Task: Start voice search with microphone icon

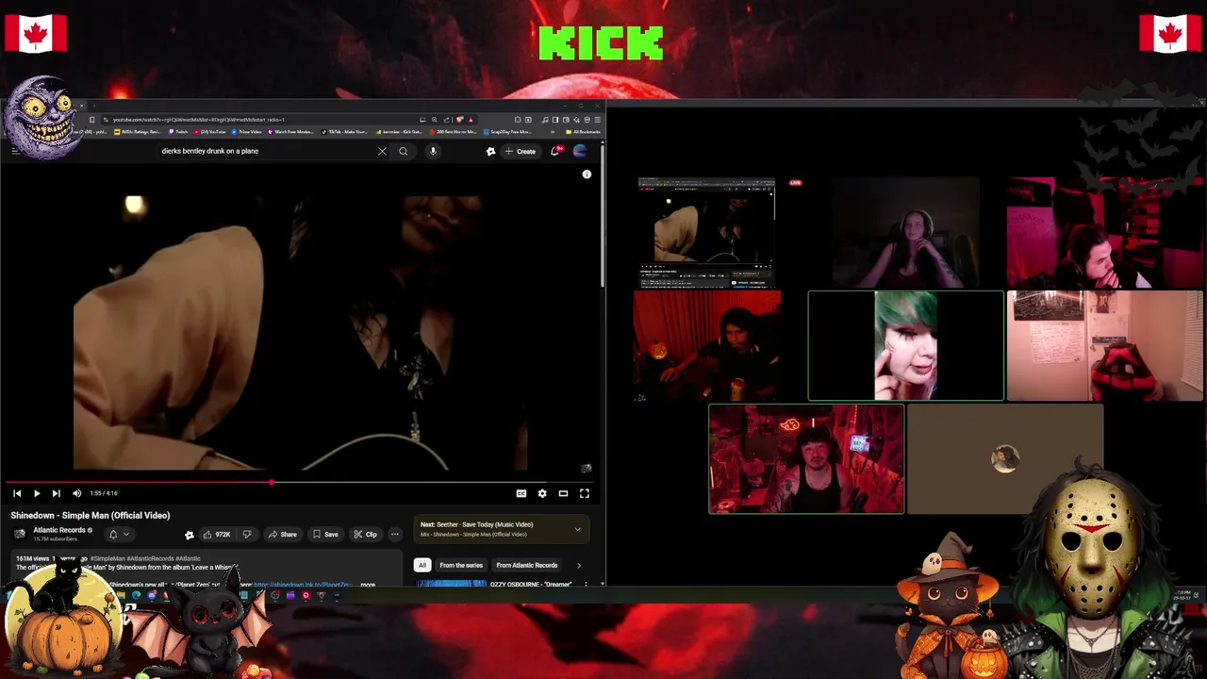Action: click(x=433, y=151)
